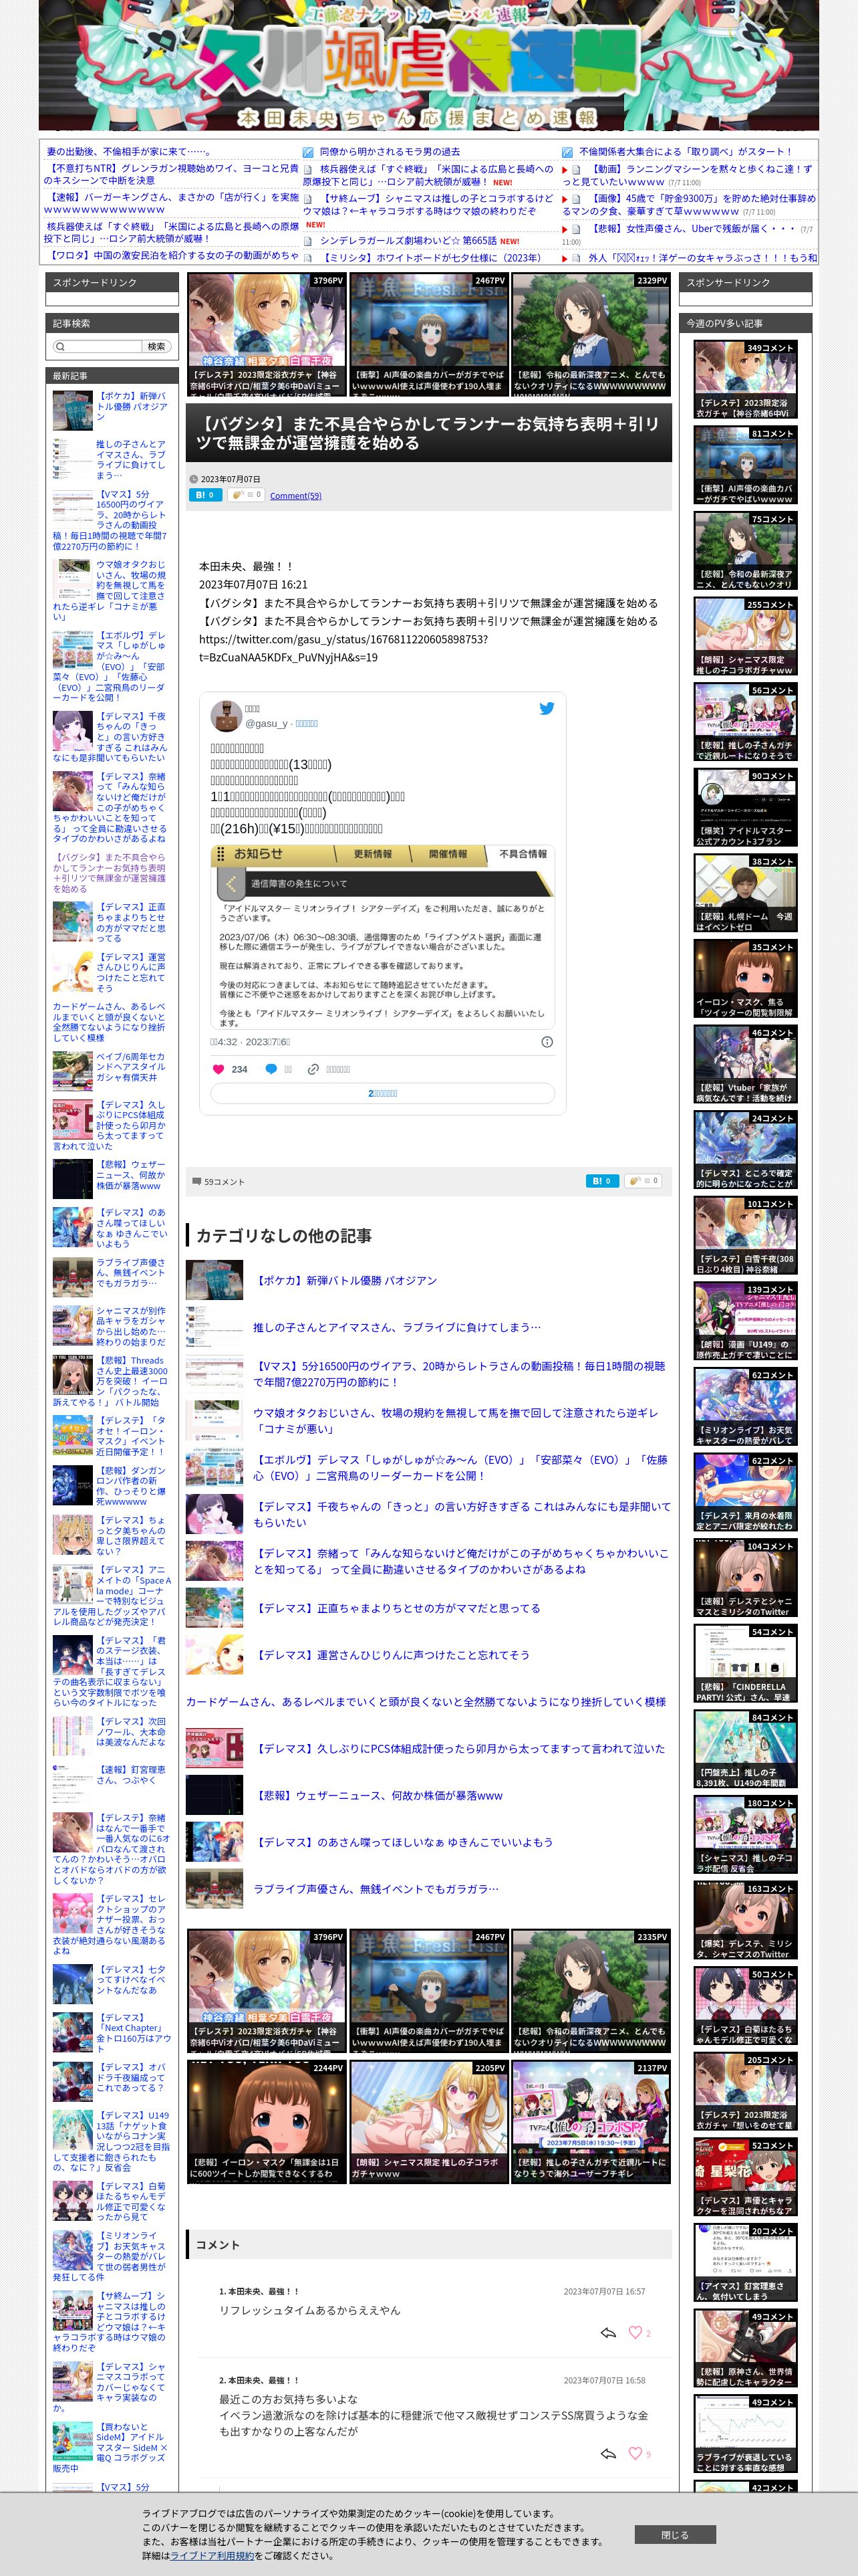Click reply arrow on comment 1
858x2576 pixels.
coord(607,2333)
